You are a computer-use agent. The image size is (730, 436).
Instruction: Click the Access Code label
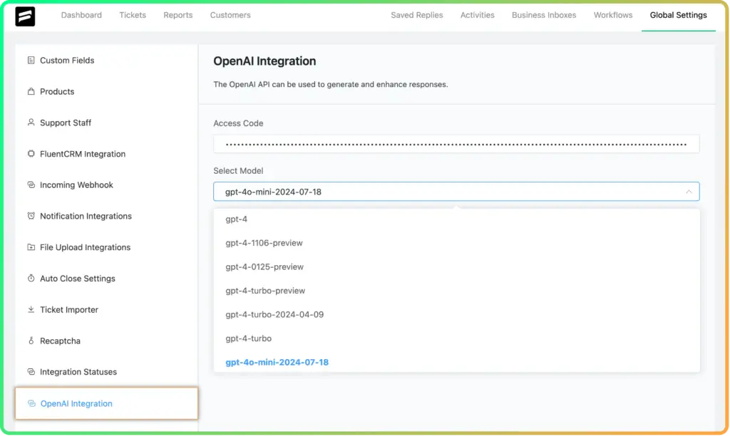point(238,123)
